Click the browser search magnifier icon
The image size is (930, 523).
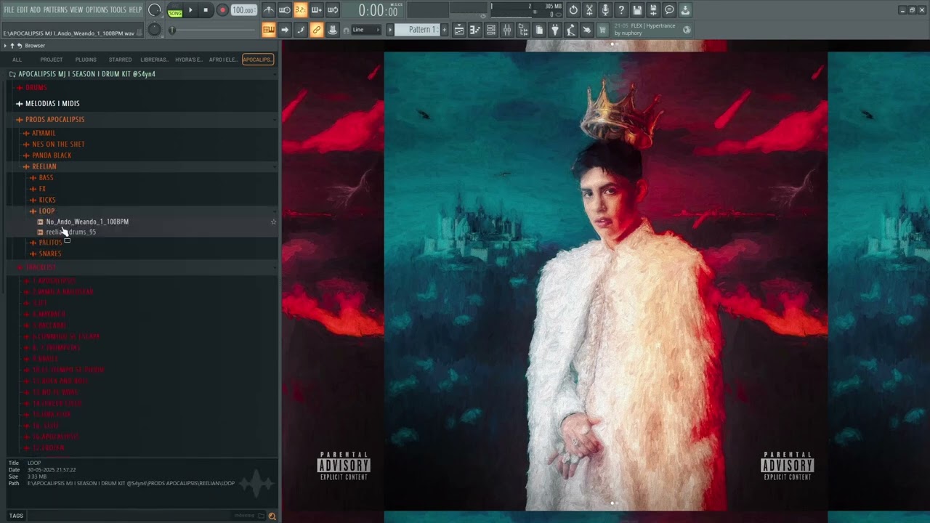click(x=272, y=516)
